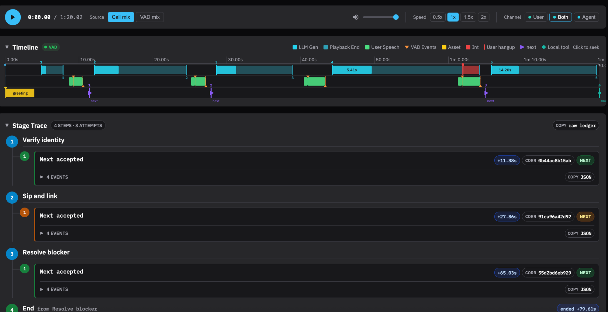The height and width of the screenshot is (312, 608).
Task: Click the Asset legend swatch
Action: 444,47
